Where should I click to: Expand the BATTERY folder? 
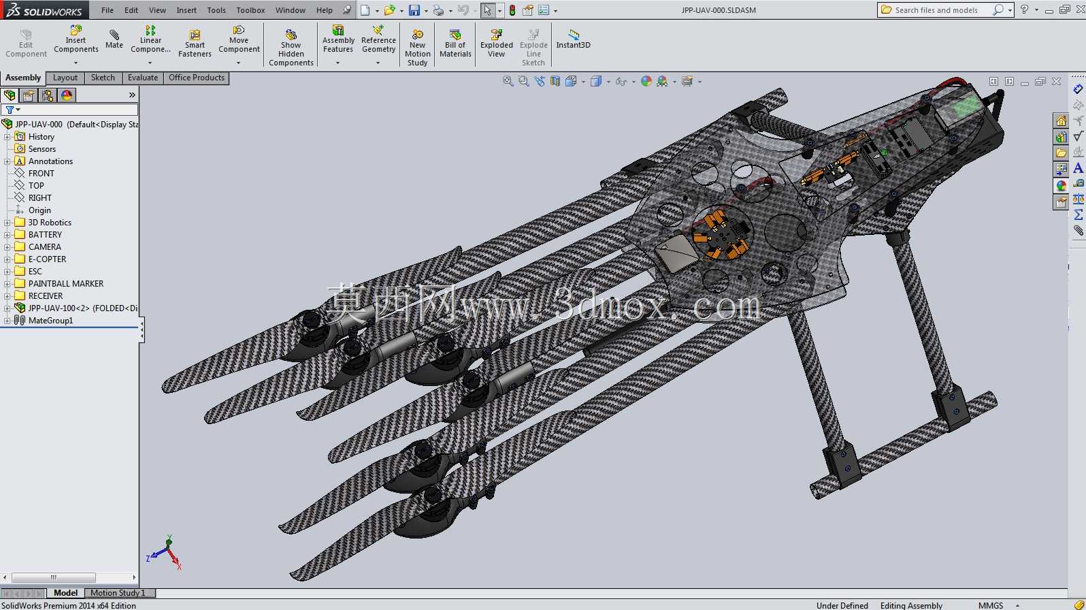[7, 235]
